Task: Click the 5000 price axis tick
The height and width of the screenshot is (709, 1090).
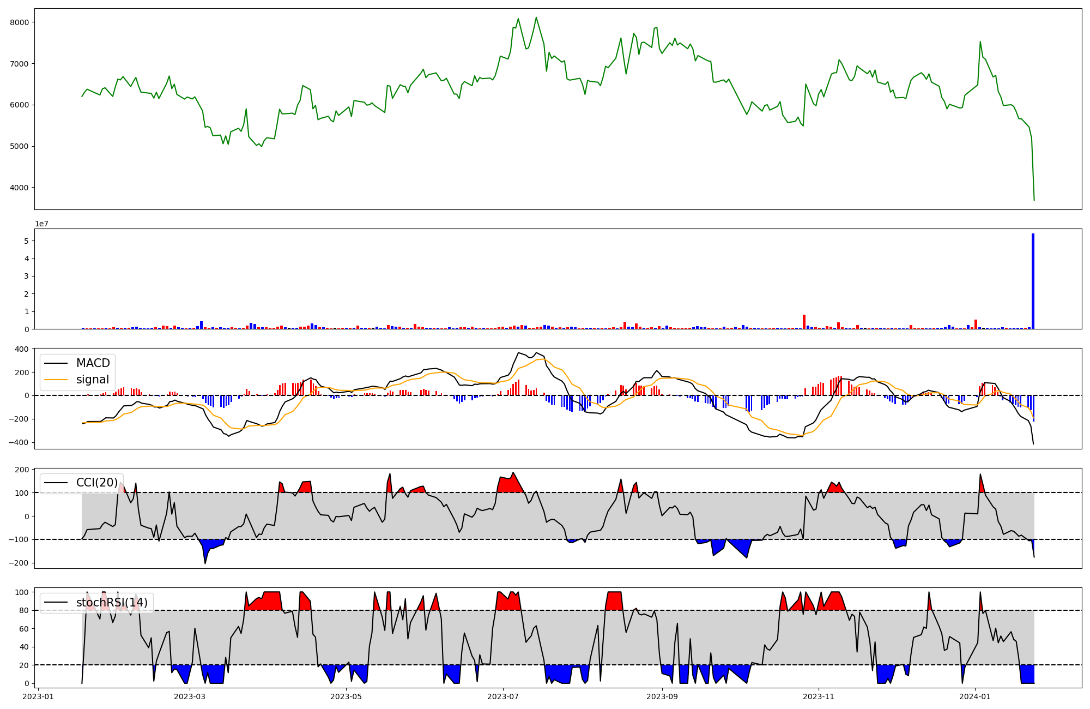Action: point(19,146)
